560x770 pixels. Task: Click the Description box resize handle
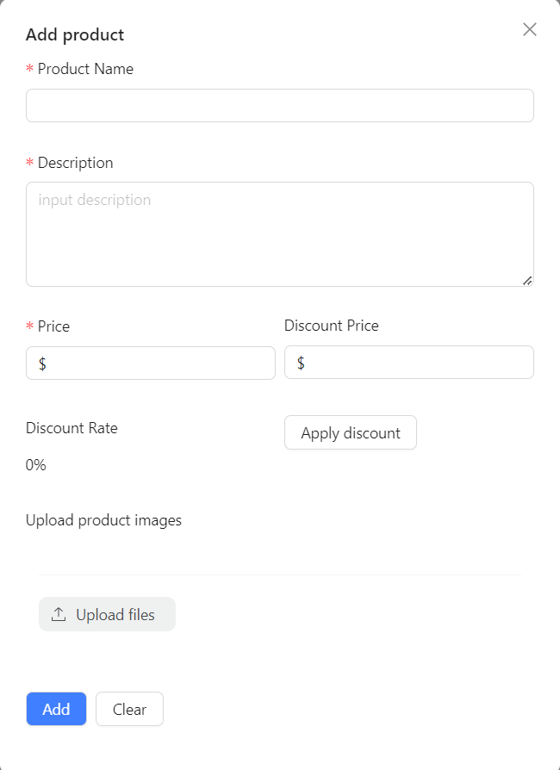[x=527, y=280]
